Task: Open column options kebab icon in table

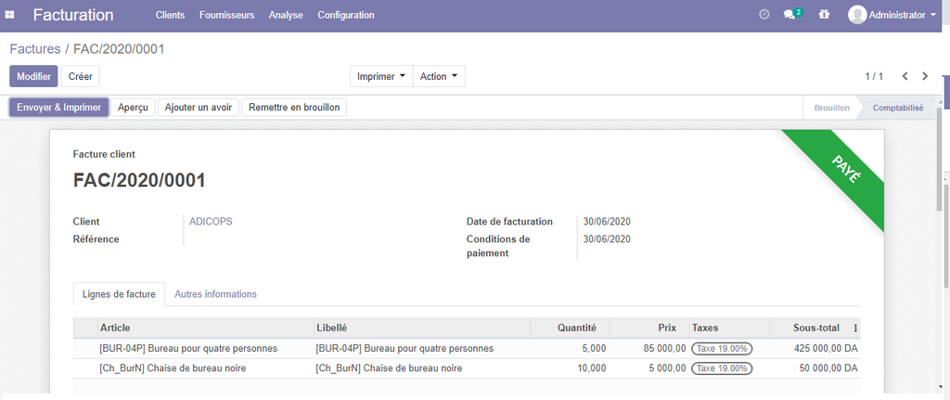Action: point(855,328)
